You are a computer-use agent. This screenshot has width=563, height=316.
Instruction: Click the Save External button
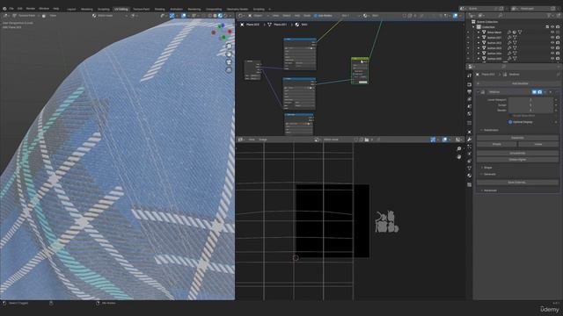(x=517, y=183)
